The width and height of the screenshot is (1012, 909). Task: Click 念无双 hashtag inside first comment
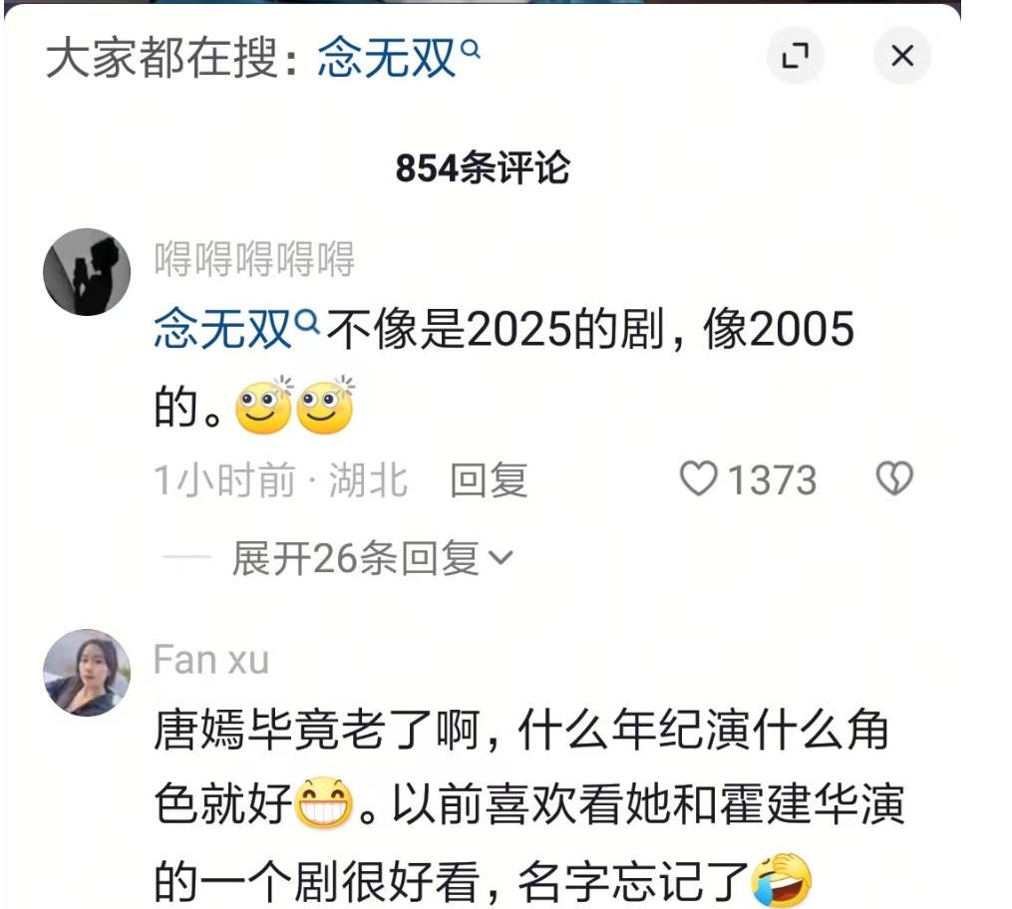click(x=222, y=328)
